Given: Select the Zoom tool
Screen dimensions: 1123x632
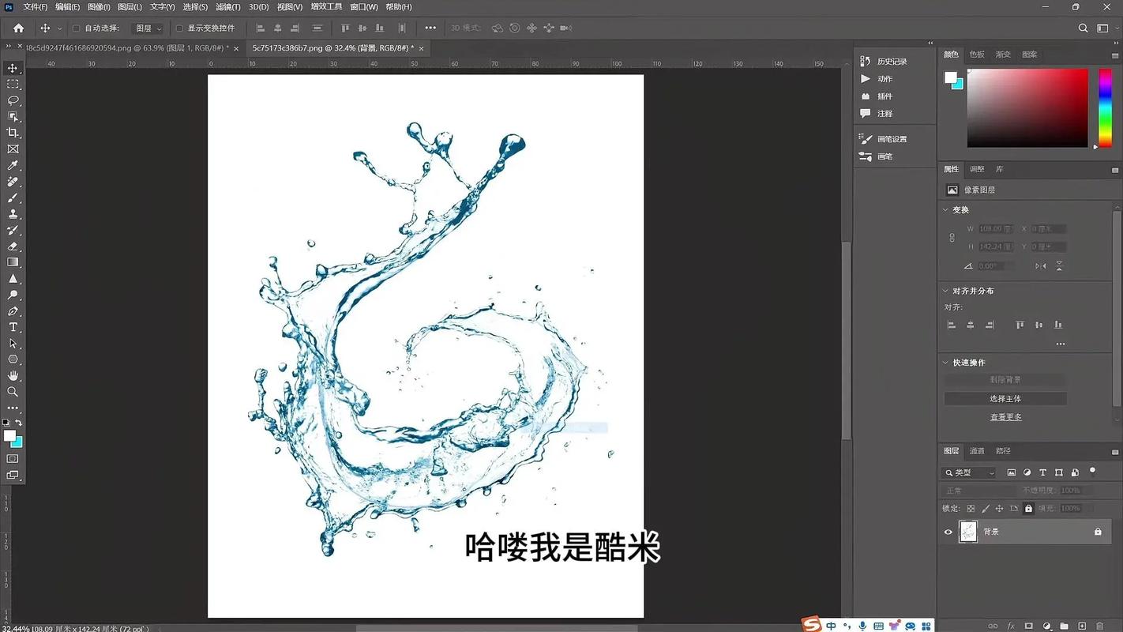Looking at the screenshot, I should pyautogui.click(x=13, y=392).
